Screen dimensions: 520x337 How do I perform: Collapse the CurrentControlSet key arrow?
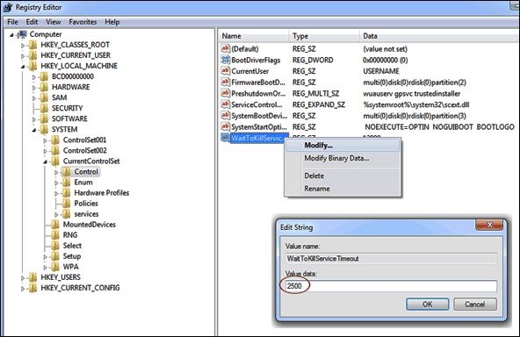click(x=46, y=162)
